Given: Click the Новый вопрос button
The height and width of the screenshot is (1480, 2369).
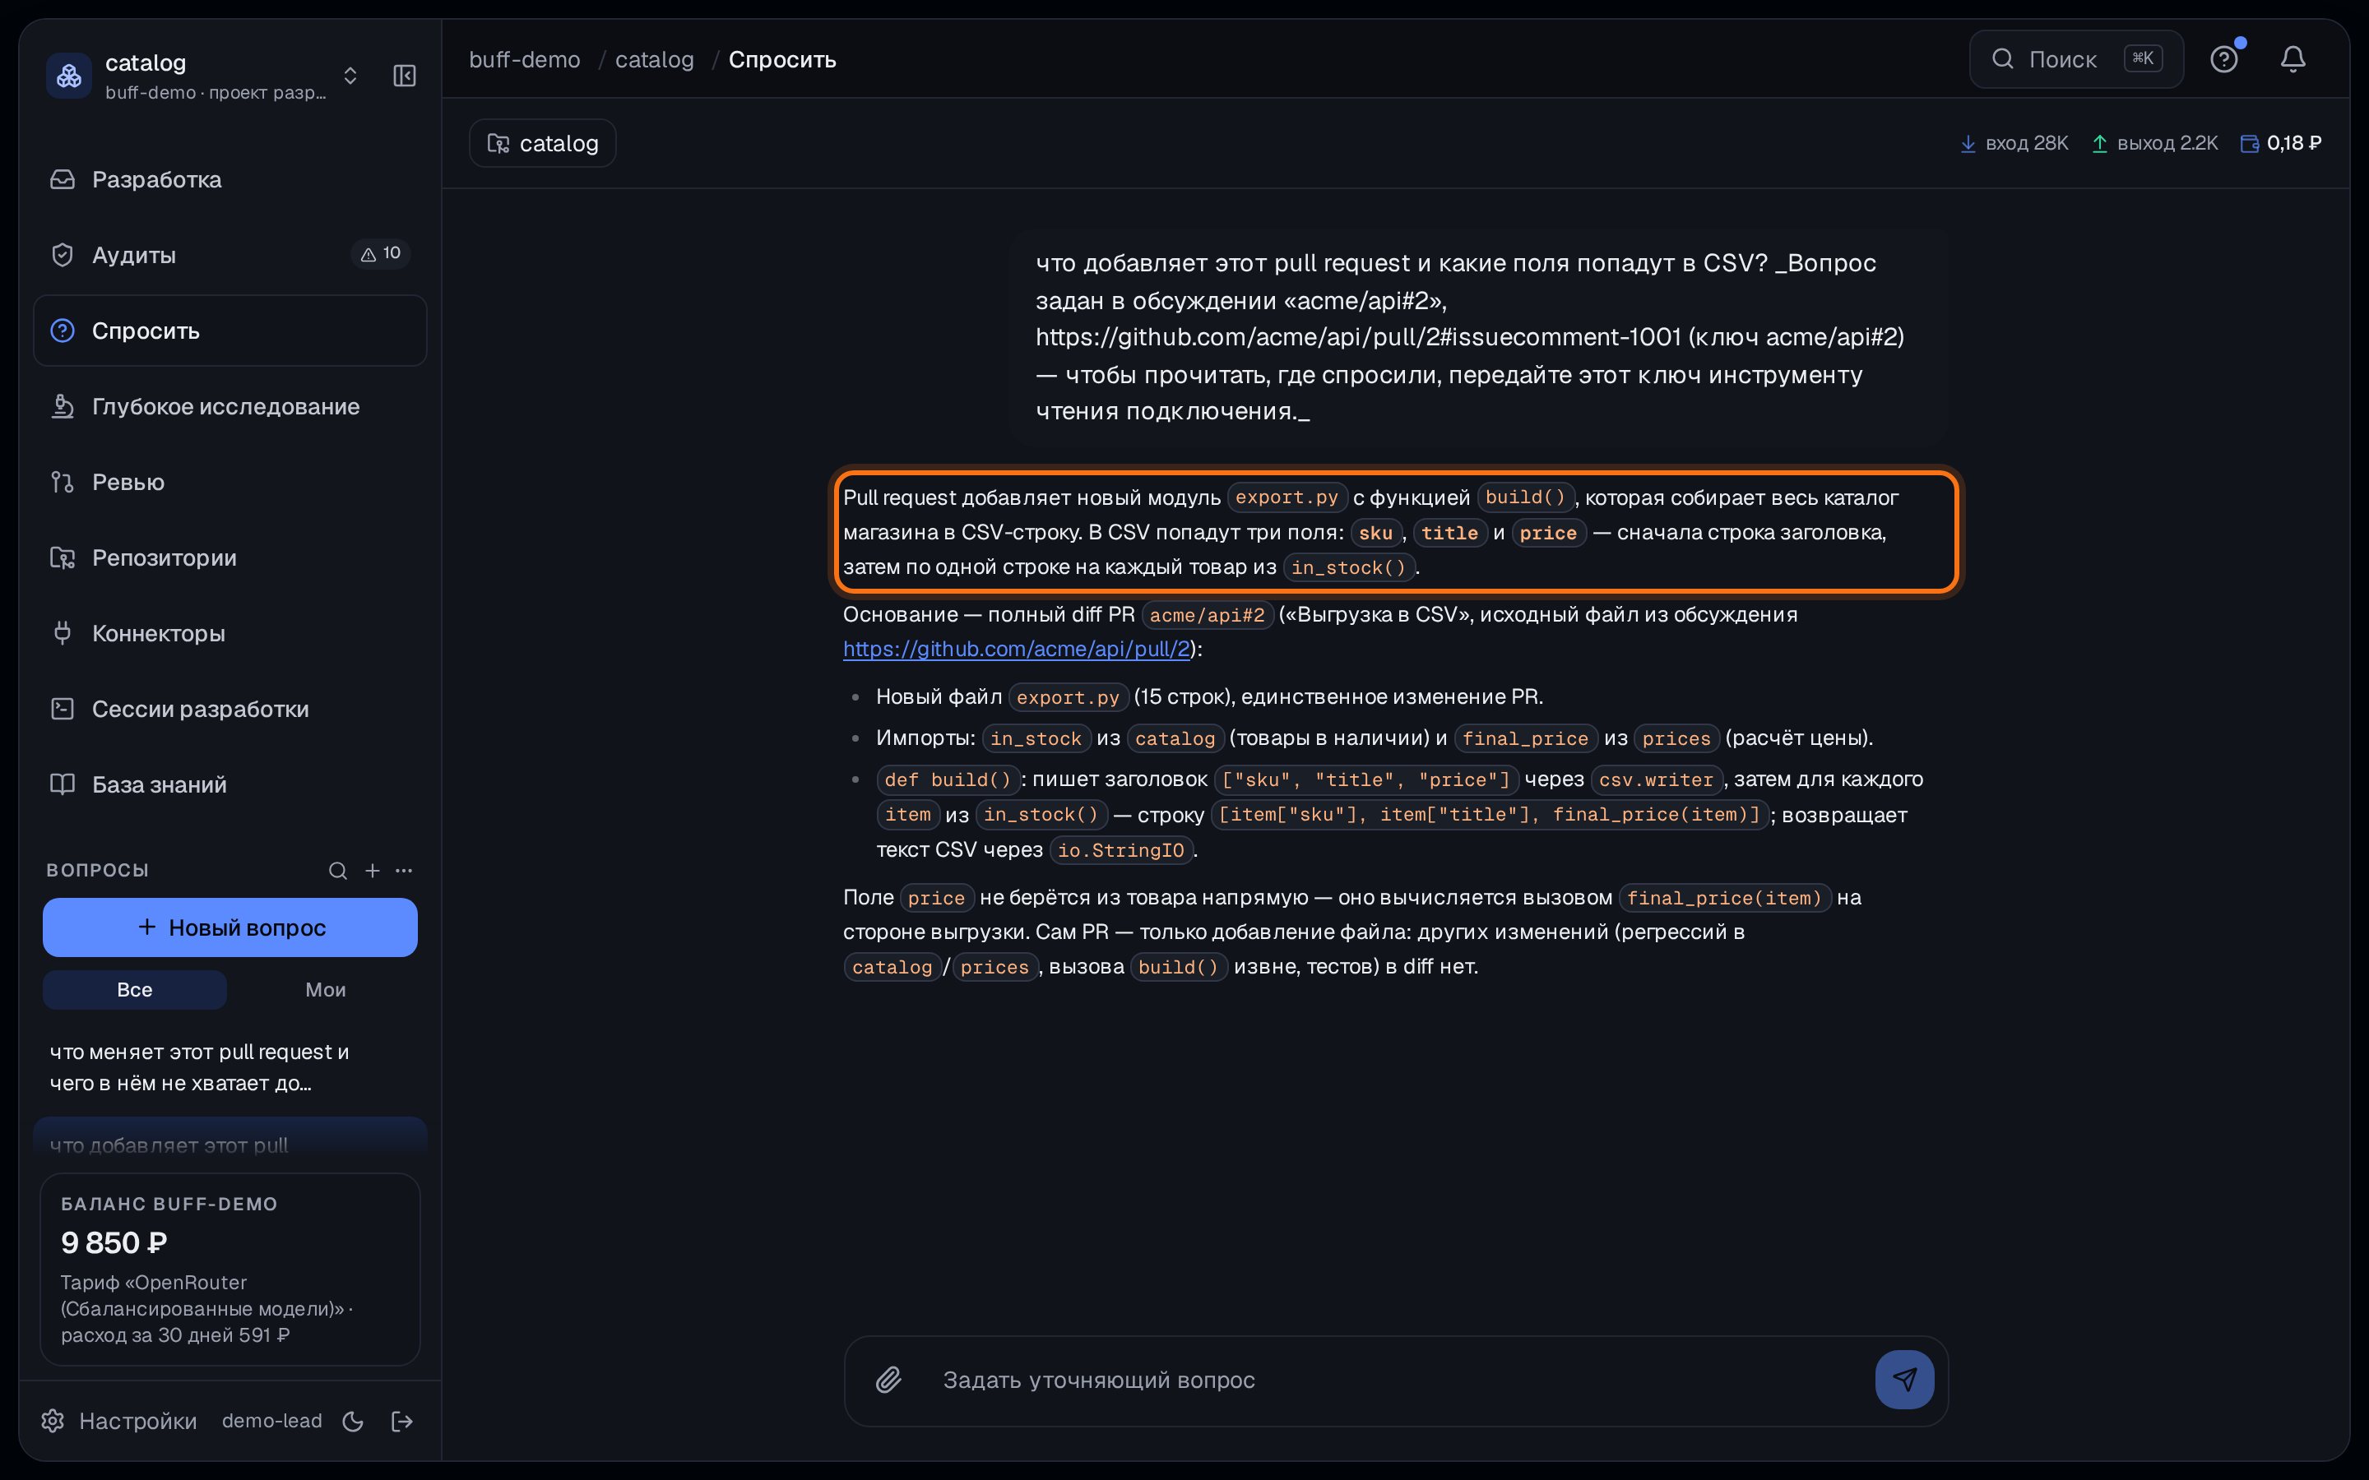Looking at the screenshot, I should point(230,927).
